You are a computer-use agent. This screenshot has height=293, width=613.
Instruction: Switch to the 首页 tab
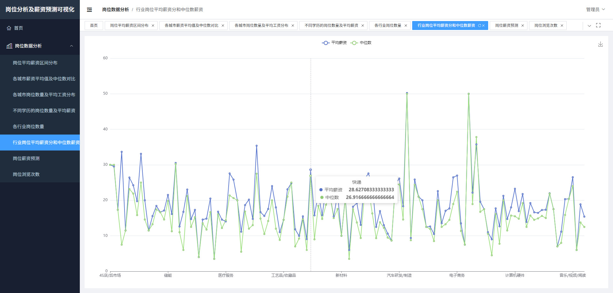click(x=94, y=26)
